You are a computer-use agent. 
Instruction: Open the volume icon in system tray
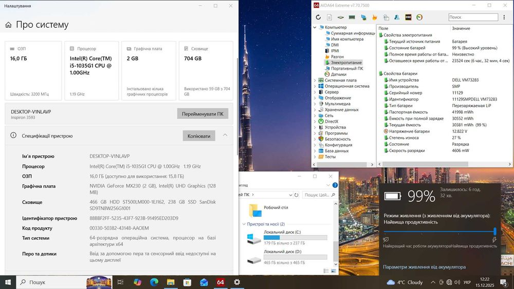(x=457, y=282)
